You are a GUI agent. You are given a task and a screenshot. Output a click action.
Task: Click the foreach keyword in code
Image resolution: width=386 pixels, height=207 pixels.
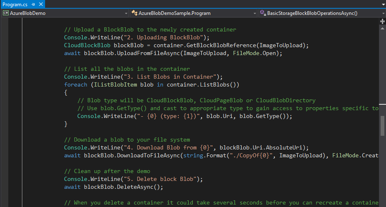pos(75,84)
